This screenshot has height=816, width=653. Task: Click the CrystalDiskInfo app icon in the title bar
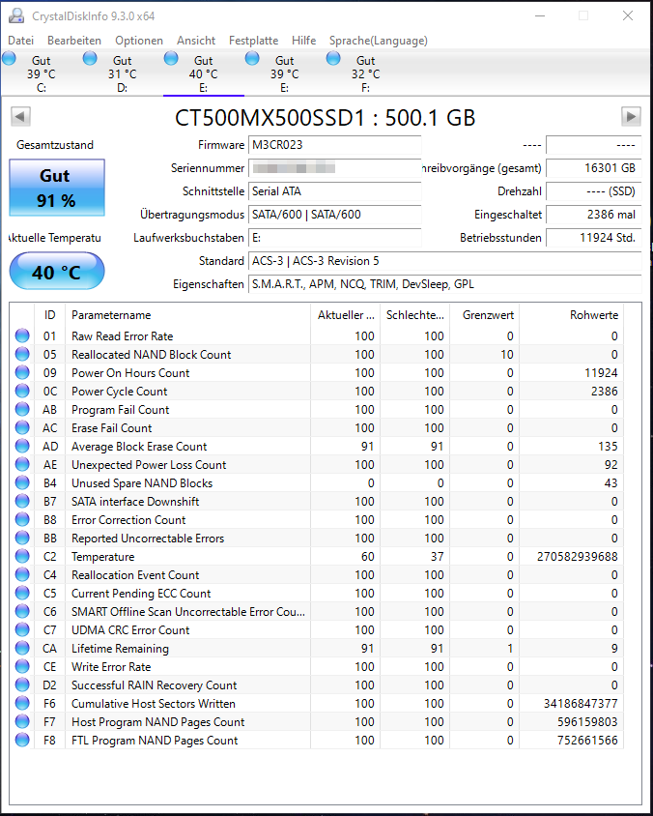16,16
